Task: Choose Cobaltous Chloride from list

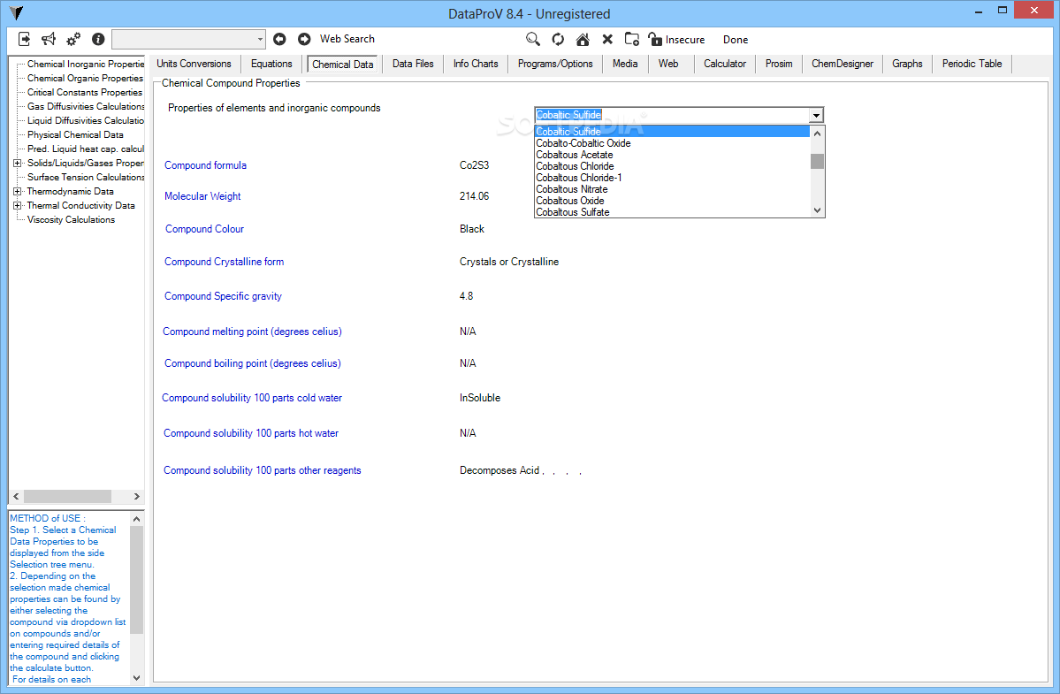Action: tap(672, 166)
